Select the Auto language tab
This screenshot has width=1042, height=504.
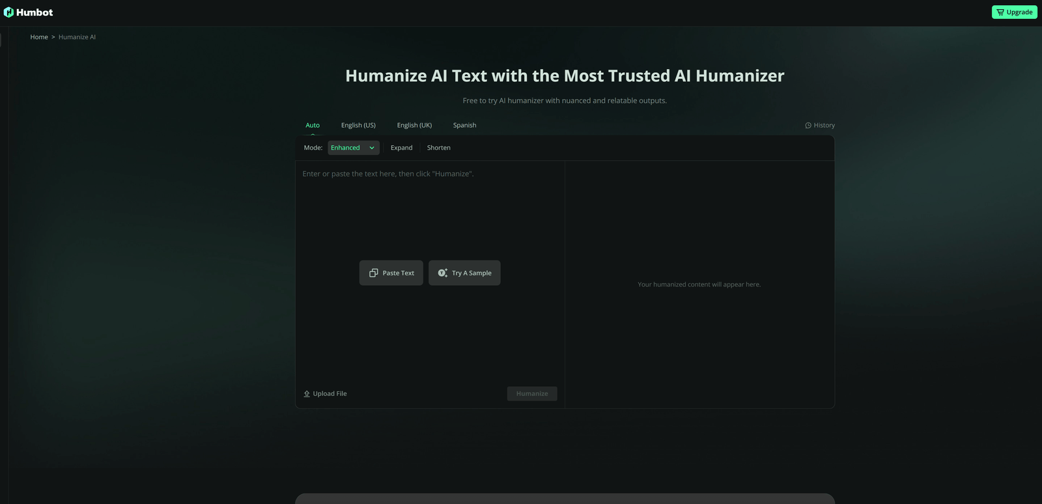click(313, 125)
